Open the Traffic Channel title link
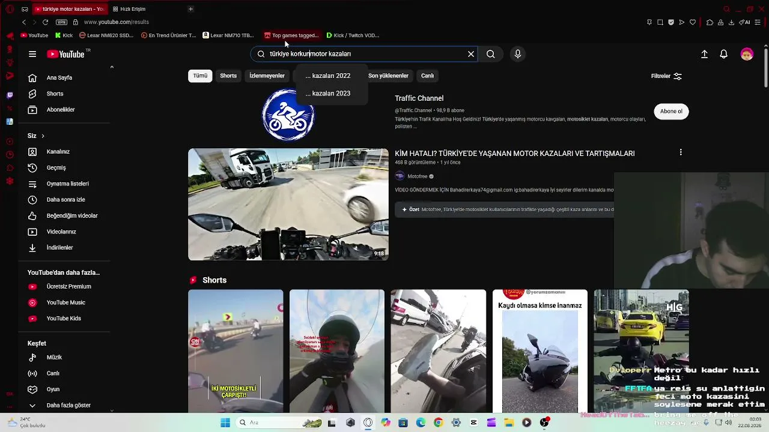The width and height of the screenshot is (769, 432). tap(419, 98)
